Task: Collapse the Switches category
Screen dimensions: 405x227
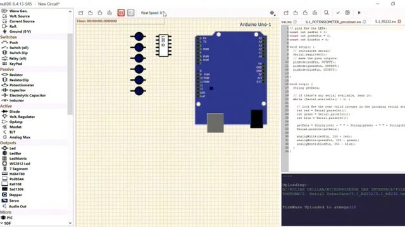Action: (8, 37)
